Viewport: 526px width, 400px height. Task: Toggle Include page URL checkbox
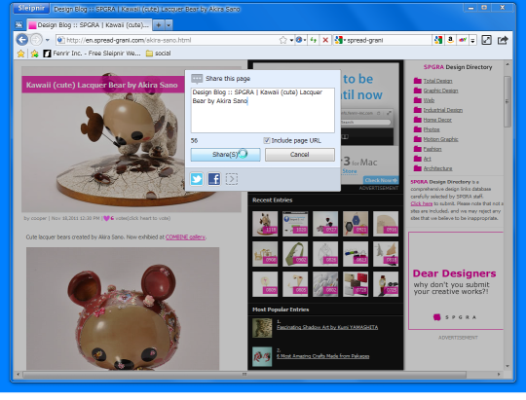click(267, 140)
